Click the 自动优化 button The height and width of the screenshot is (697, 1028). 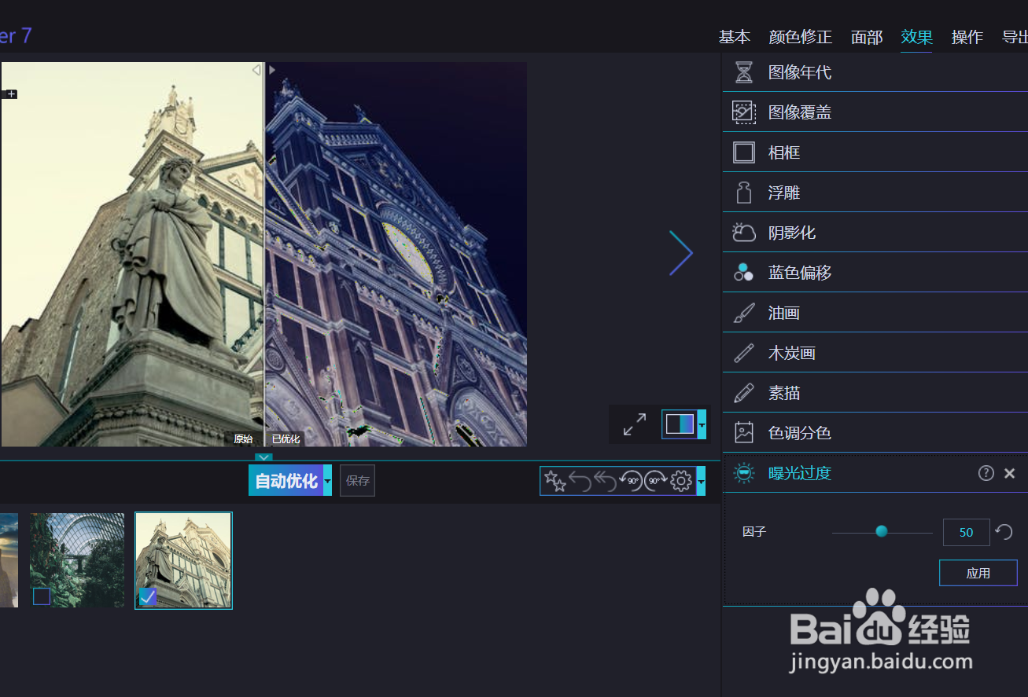pos(286,480)
